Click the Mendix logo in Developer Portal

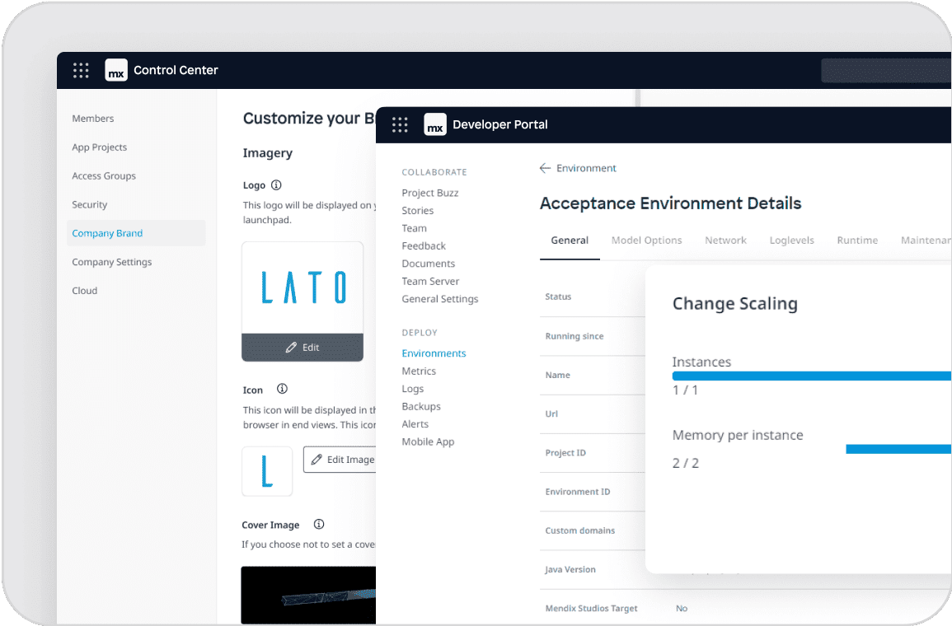tap(435, 124)
